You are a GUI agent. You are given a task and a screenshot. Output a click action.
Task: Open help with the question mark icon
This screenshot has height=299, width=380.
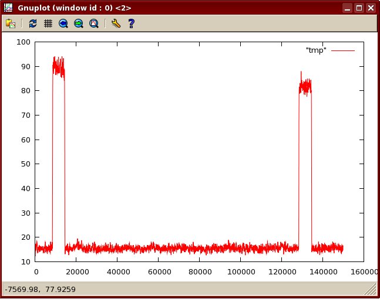(x=131, y=23)
